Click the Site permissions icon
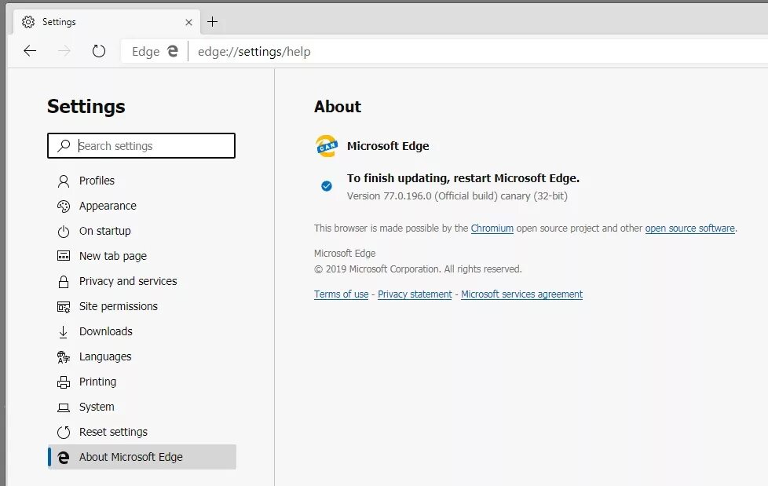This screenshot has height=486, width=768. [x=64, y=307]
